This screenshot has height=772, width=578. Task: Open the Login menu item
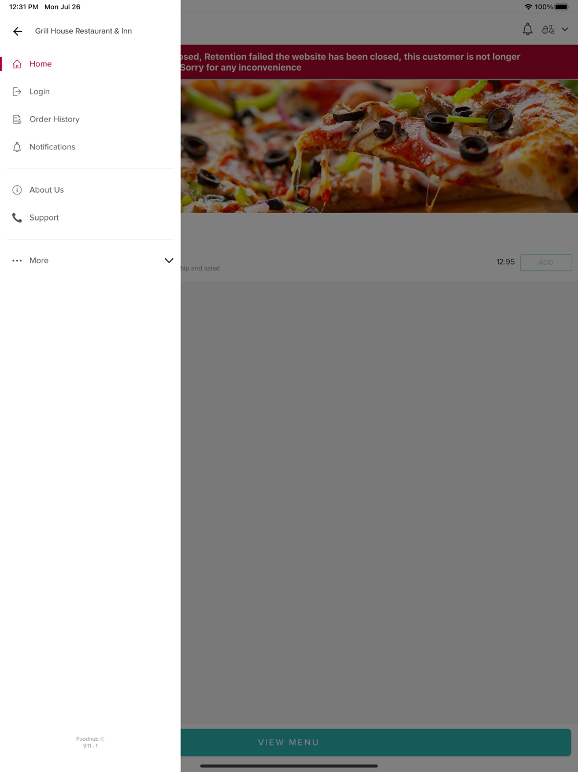(x=90, y=91)
